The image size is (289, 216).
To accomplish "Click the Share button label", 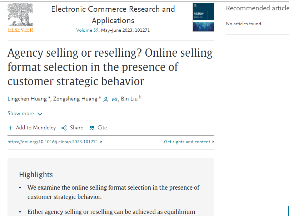I will (x=76, y=128).
